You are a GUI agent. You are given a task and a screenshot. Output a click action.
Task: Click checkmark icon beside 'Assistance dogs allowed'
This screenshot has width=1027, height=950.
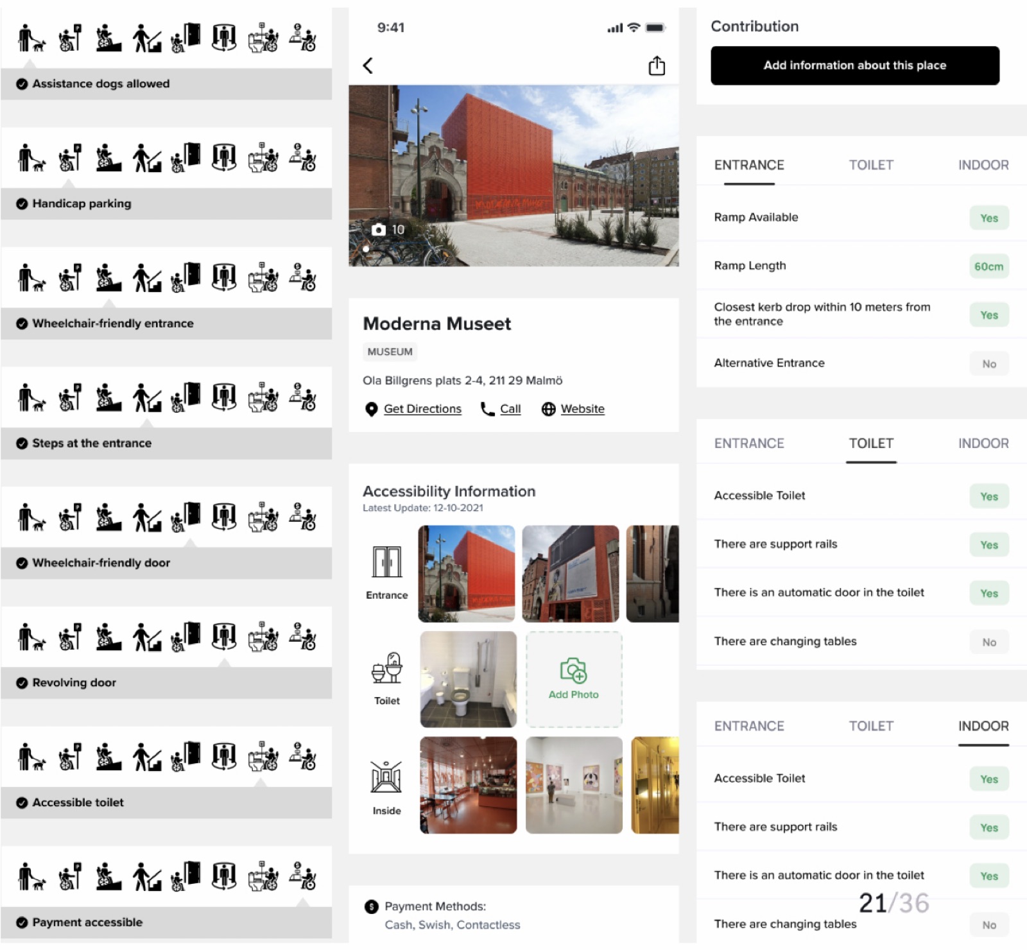[22, 84]
